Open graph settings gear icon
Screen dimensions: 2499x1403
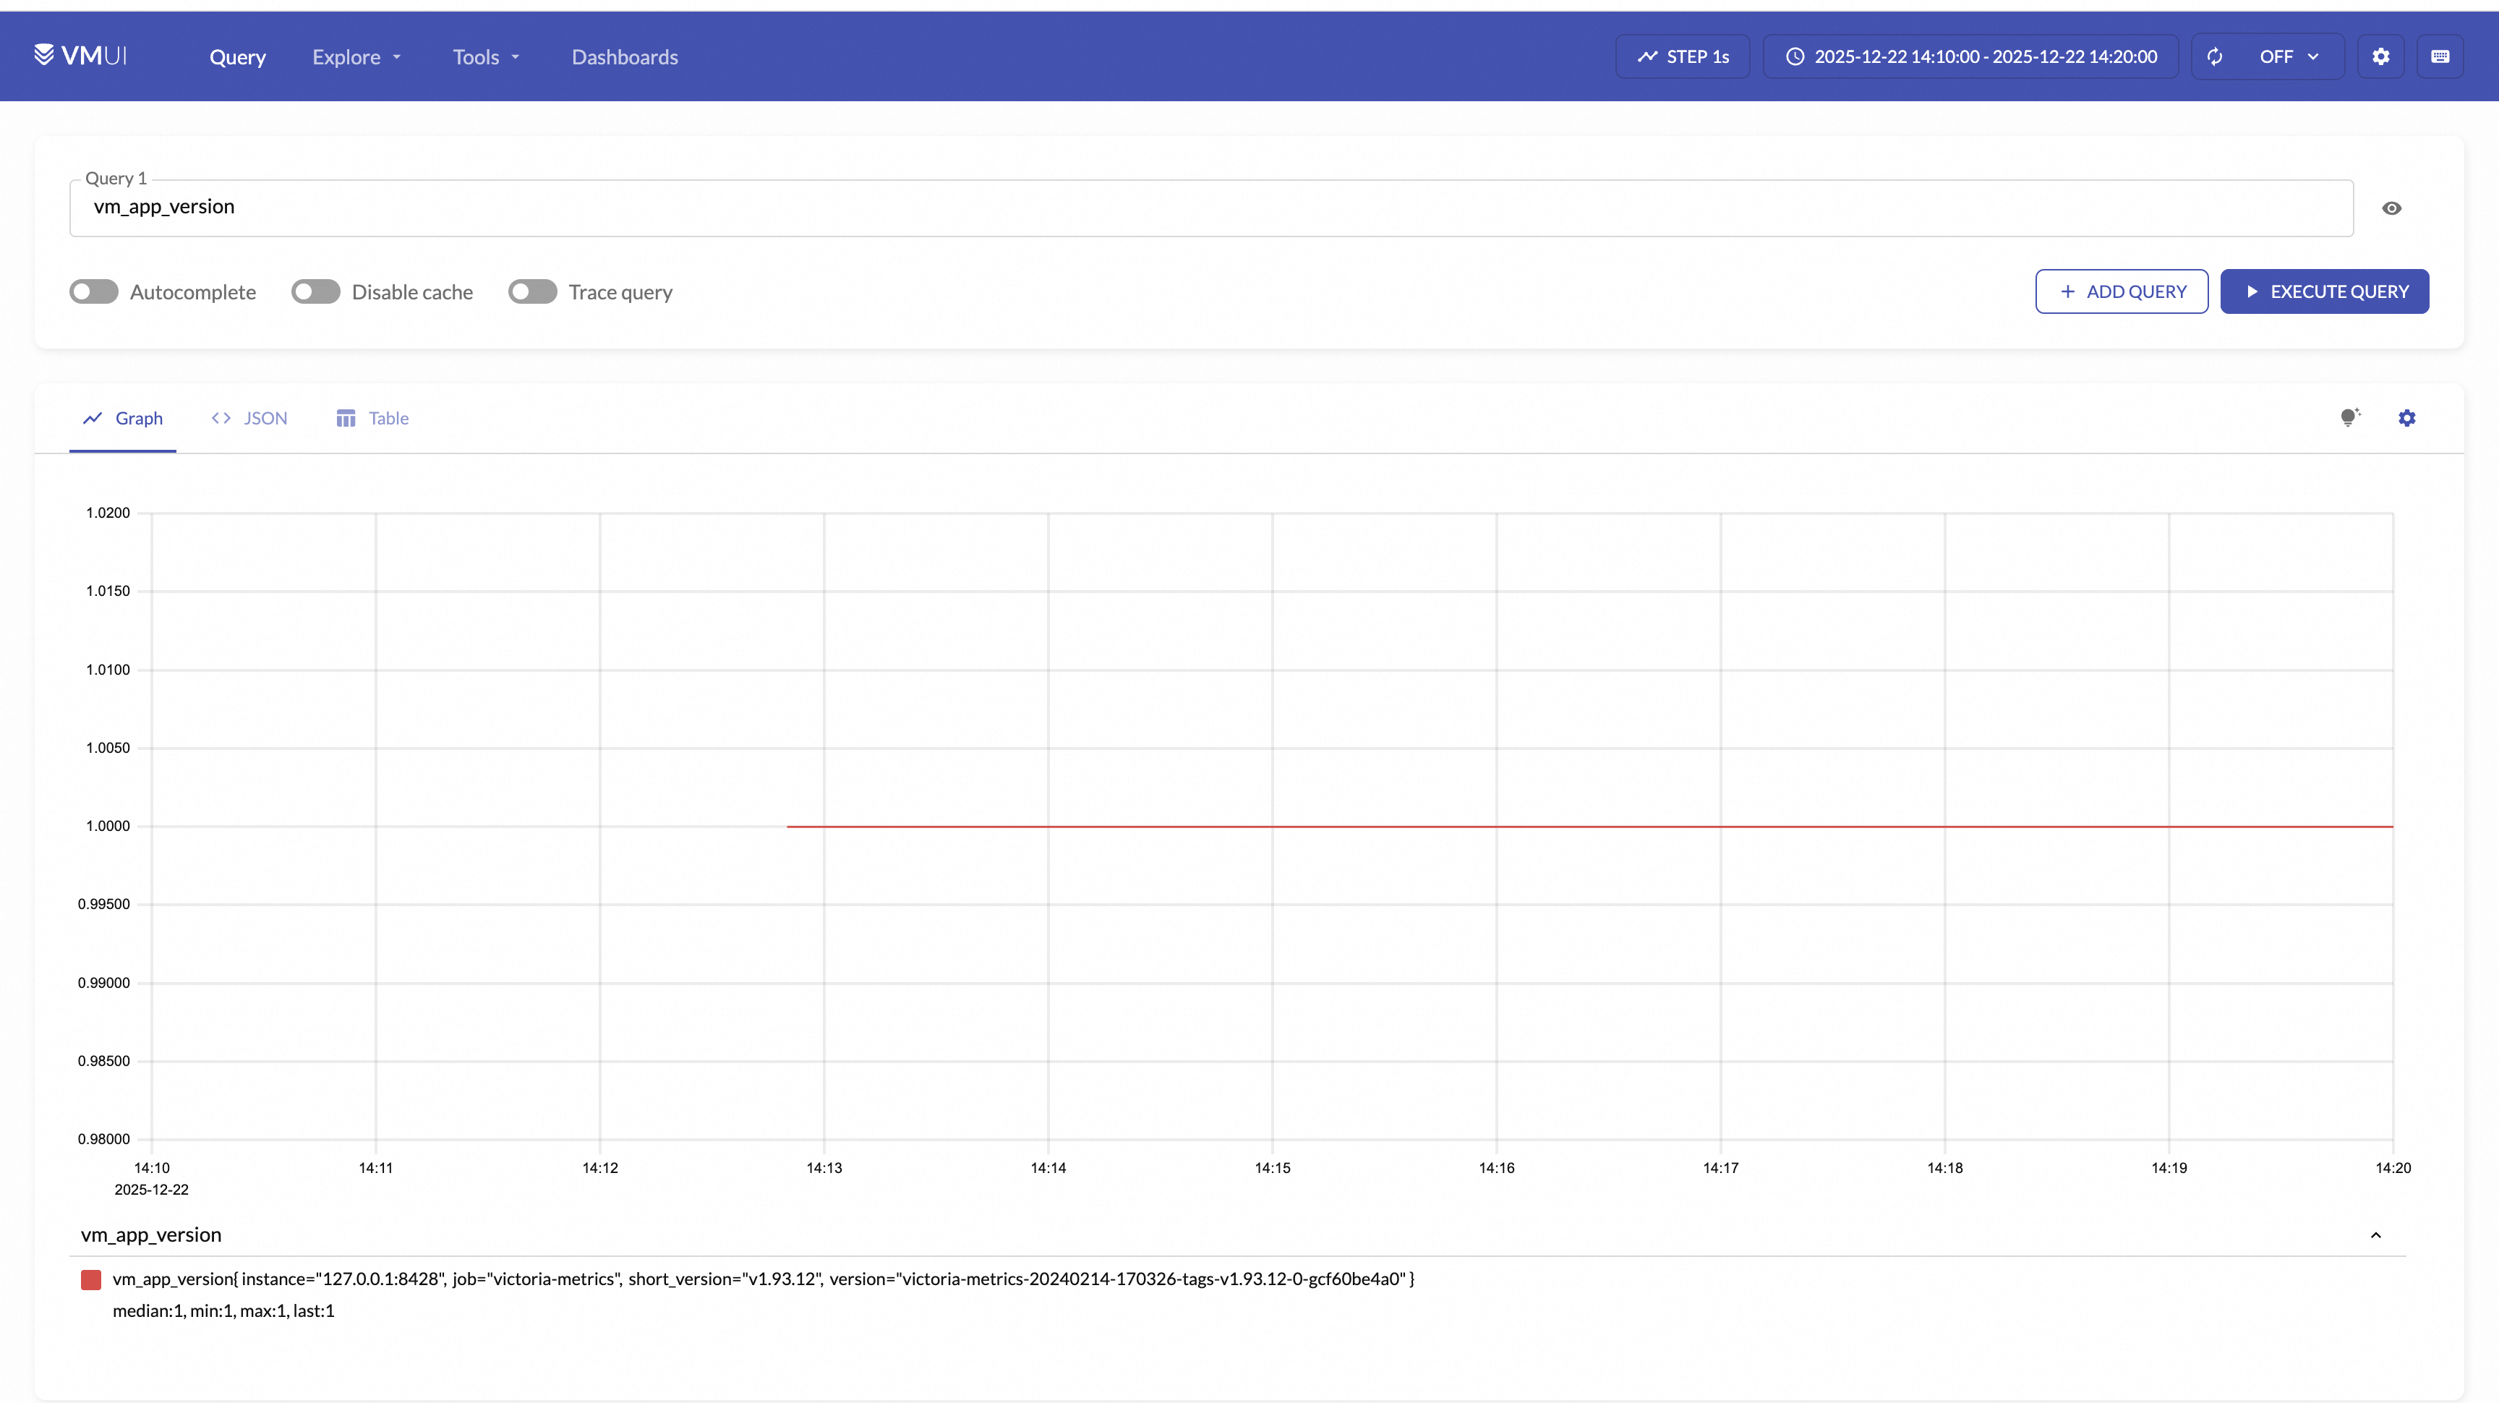(x=2406, y=418)
